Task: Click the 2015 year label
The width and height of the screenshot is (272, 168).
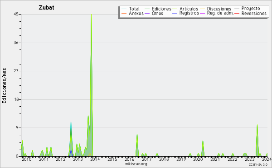Action: point(112,159)
